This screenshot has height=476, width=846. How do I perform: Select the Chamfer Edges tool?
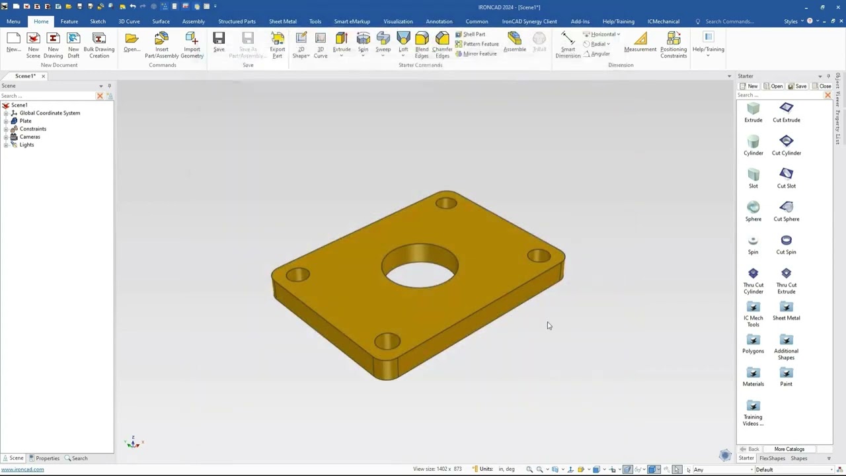pos(442,45)
